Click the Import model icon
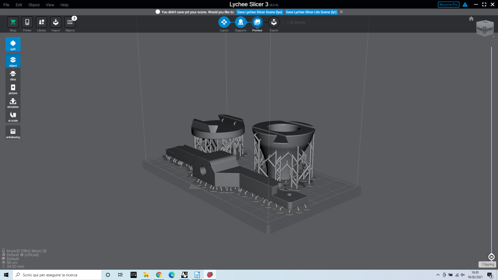498x280 pixels. click(56, 22)
